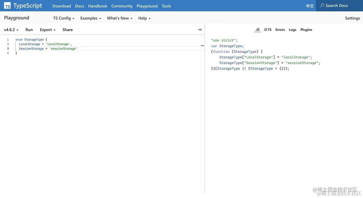Click the search magnifier icon

coord(322,6)
